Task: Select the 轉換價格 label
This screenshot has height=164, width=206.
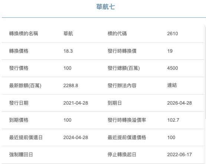Action: 19,51
